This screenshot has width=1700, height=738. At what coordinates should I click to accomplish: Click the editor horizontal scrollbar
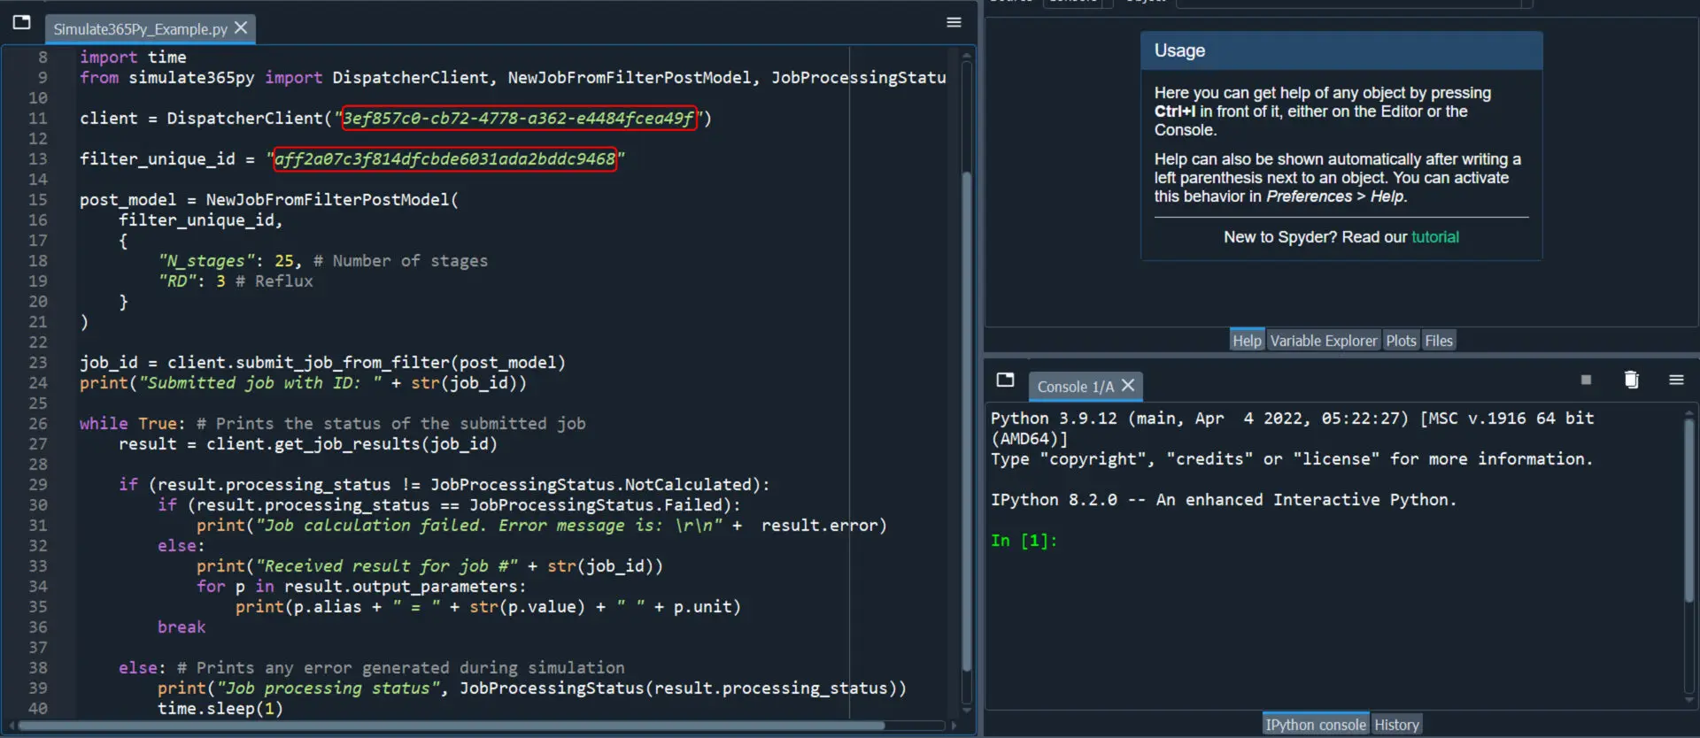(452, 726)
